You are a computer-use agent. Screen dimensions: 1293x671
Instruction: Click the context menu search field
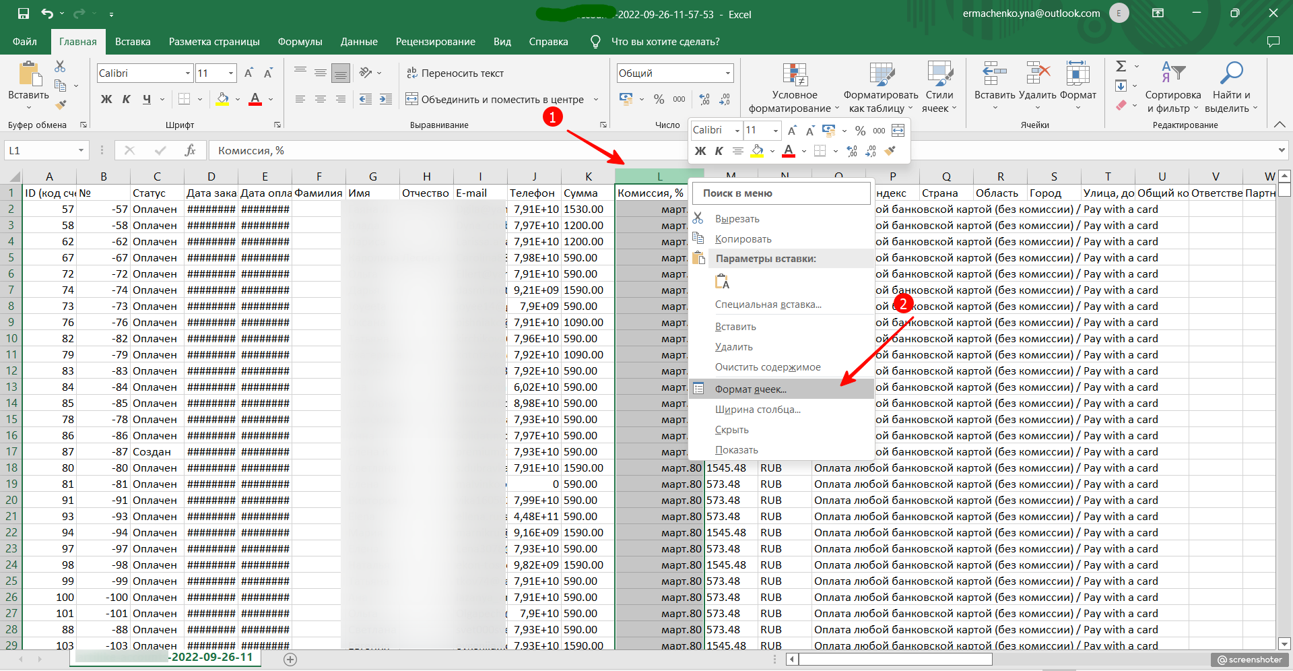tap(781, 193)
